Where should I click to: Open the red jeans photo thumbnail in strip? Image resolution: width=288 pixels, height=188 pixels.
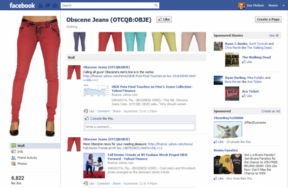click(110, 41)
